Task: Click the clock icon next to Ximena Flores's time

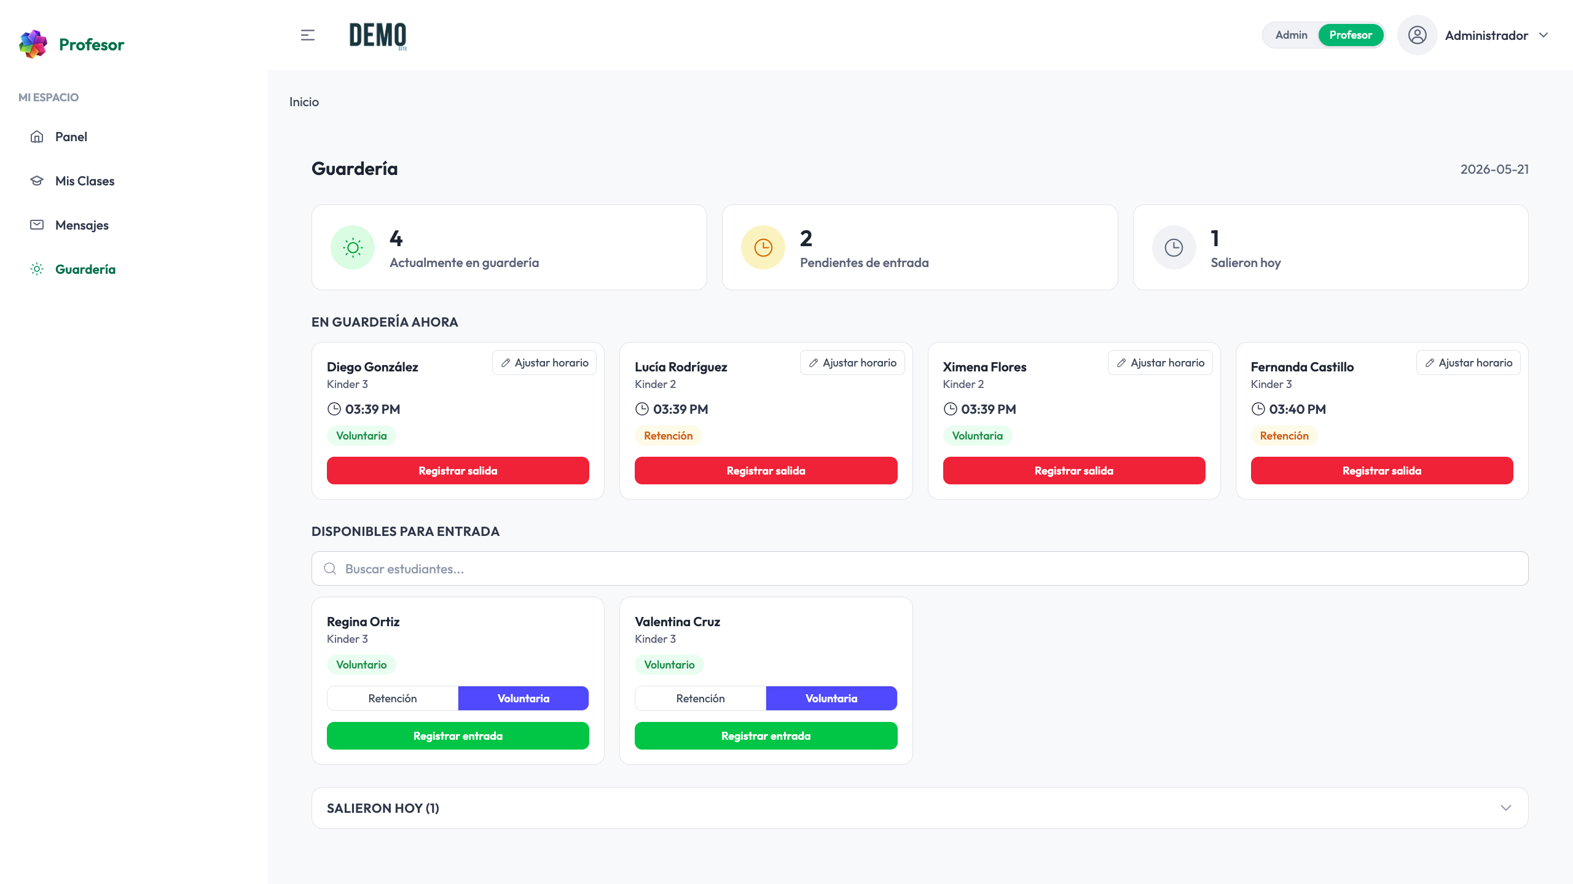Action: (950, 409)
